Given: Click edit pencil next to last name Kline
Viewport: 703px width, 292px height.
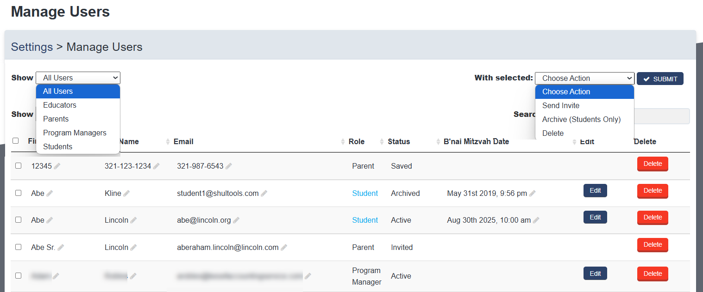Looking at the screenshot, I should click(x=126, y=194).
